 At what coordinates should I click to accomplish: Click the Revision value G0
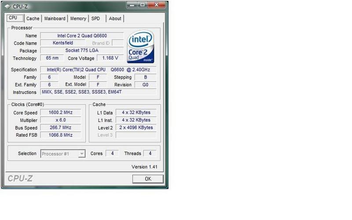point(146,84)
